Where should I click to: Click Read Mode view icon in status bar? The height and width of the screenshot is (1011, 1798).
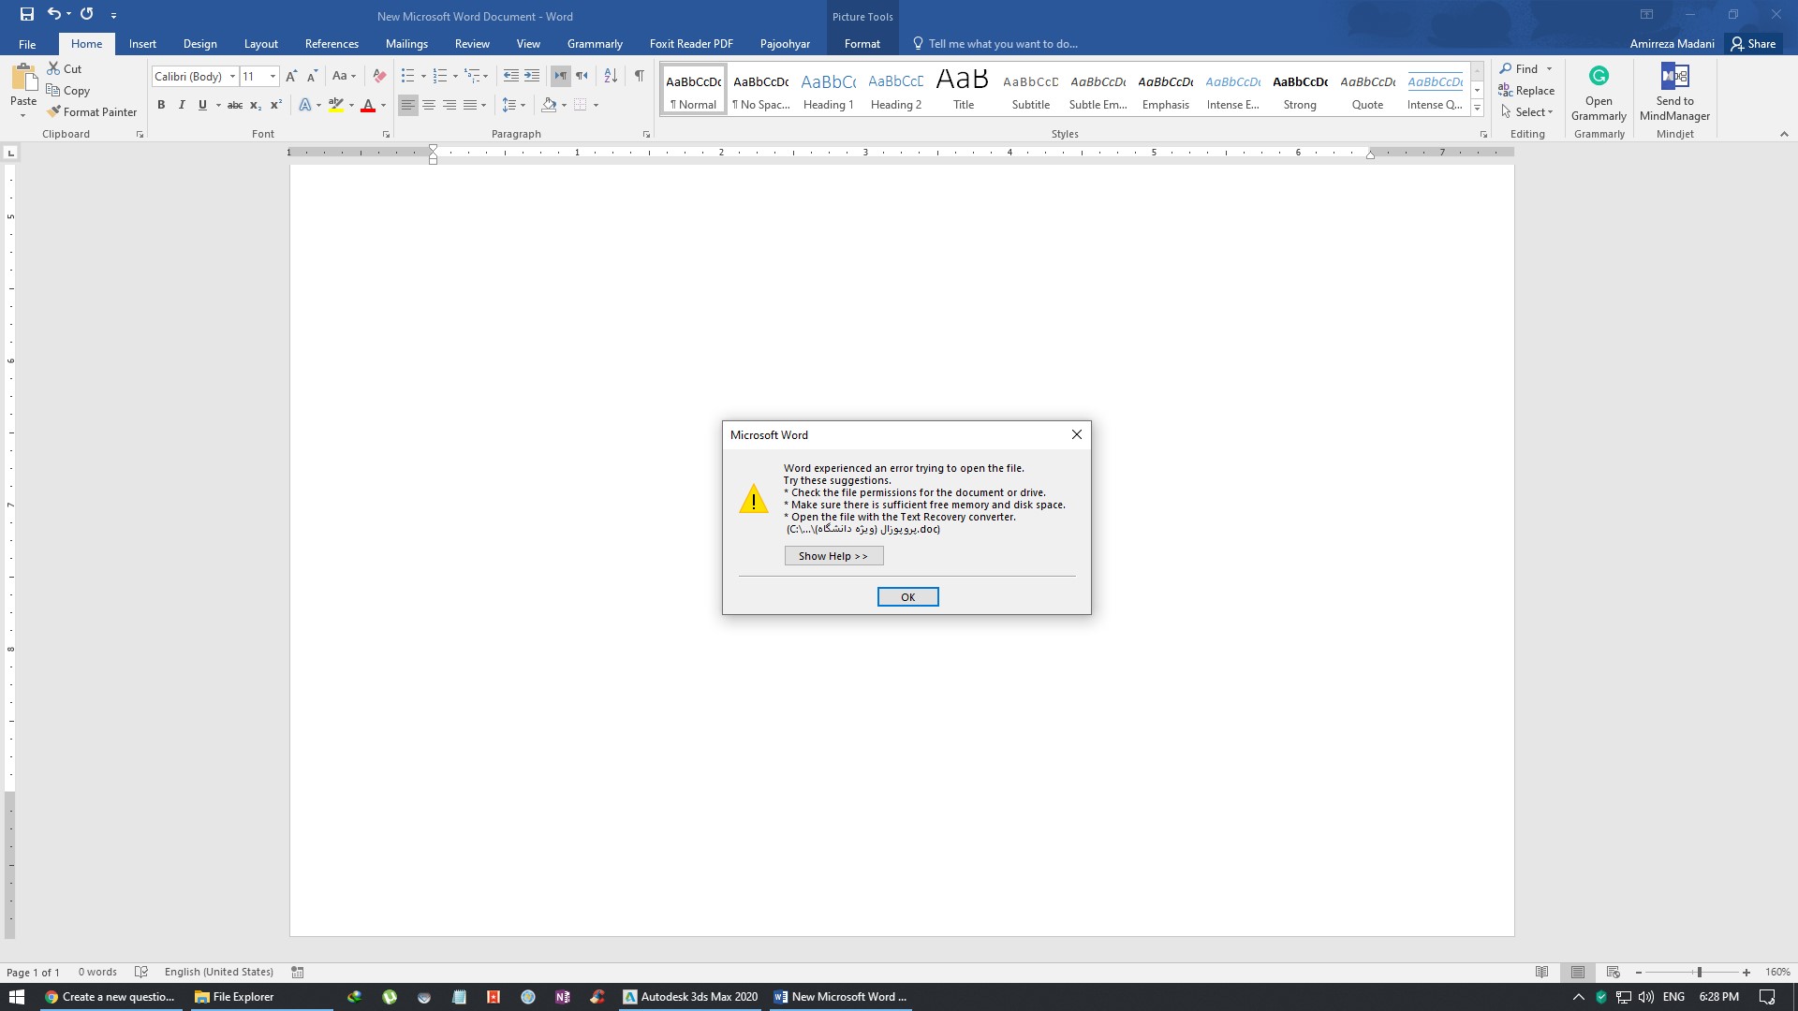pos(1541,972)
